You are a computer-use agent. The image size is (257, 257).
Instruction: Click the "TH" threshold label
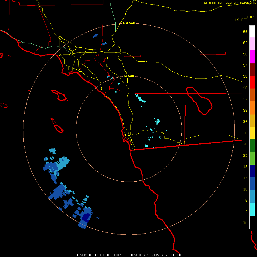pos(245,223)
